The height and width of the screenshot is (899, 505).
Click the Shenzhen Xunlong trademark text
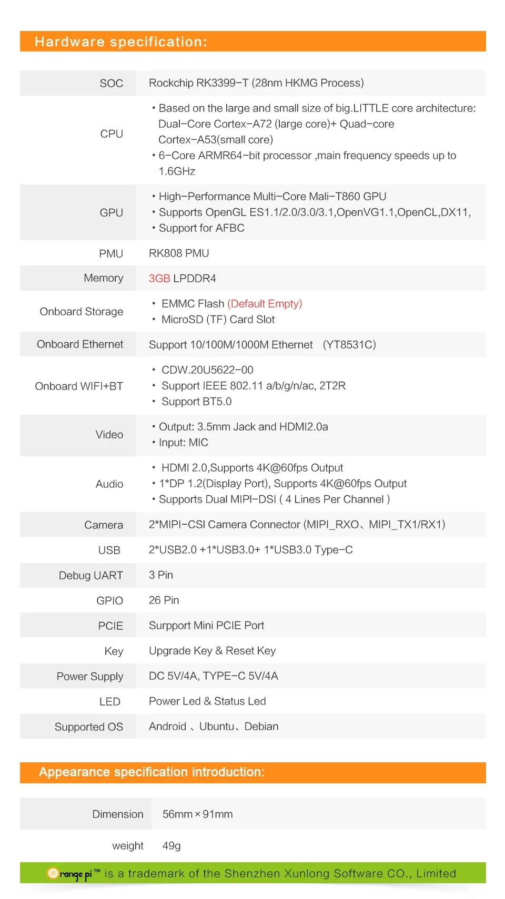pyautogui.click(x=280, y=873)
